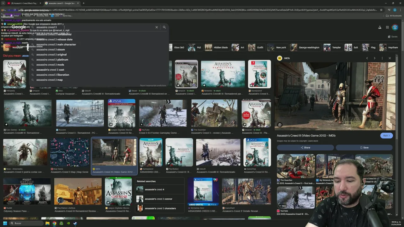Image resolution: width=404 pixels, height=227 pixels.
Task: Open Epic Games Assassin's Creed III thumbnail
Action: (x=27, y=113)
